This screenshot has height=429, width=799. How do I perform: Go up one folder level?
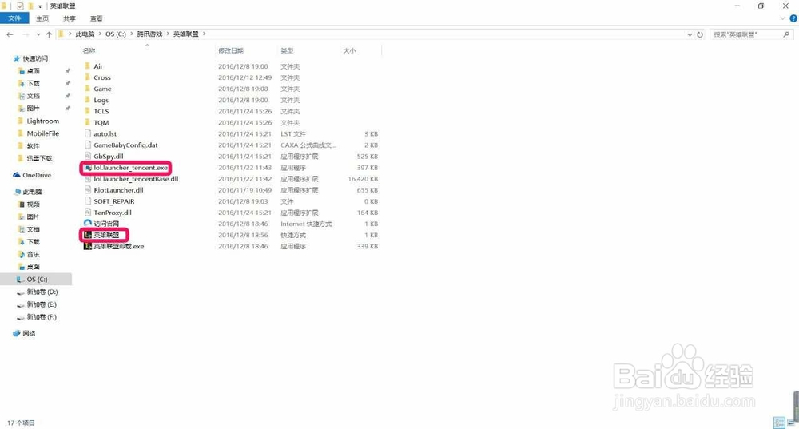(x=49, y=34)
